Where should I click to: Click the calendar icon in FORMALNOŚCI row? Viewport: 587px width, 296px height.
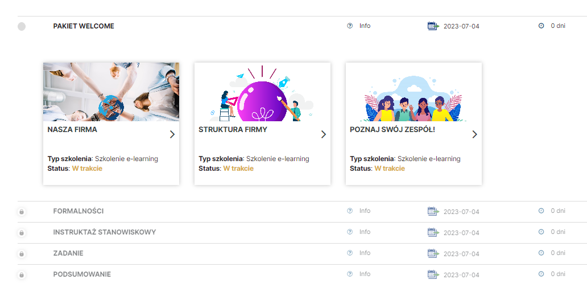(x=433, y=211)
